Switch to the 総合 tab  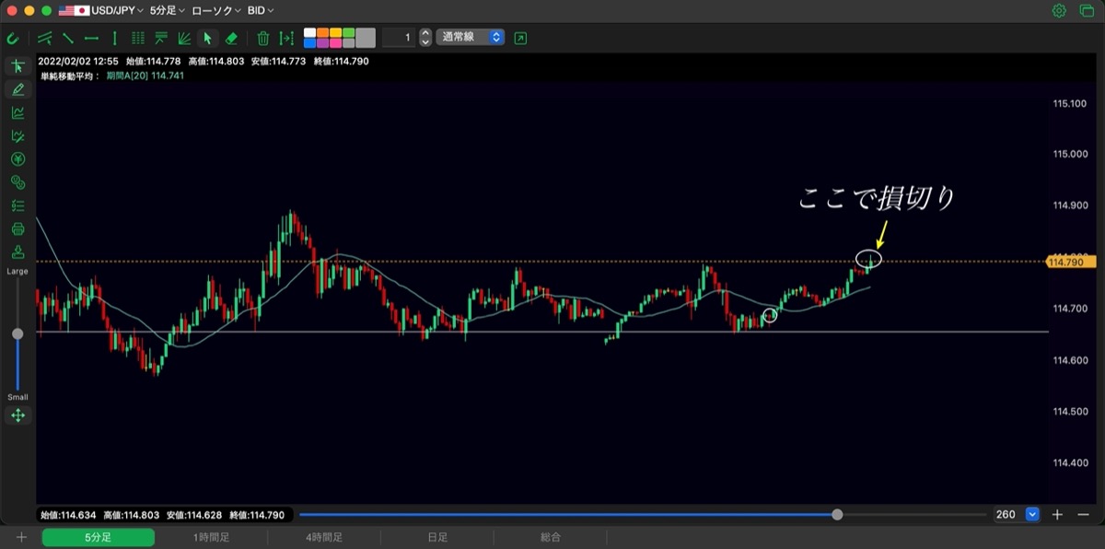[551, 537]
